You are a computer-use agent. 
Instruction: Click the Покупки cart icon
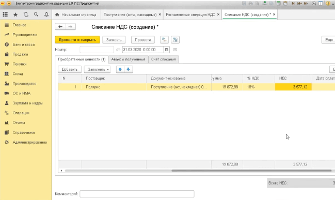(7, 64)
